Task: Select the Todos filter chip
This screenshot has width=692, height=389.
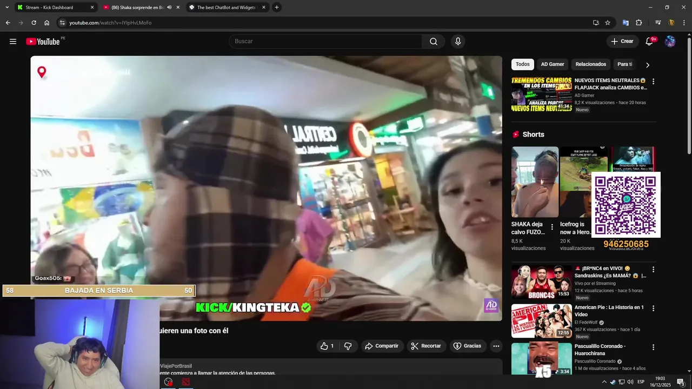Action: 523,64
